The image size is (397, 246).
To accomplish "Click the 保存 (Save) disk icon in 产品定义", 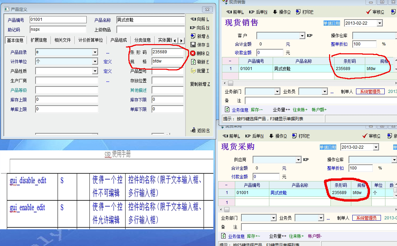I will 193,45.
